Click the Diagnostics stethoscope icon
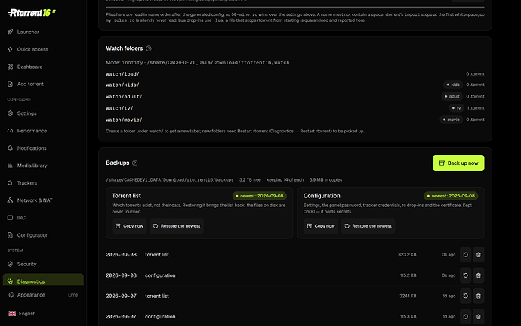Screen dimensions: 521x326 10,281
